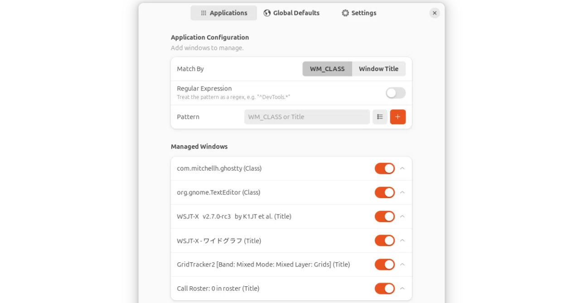Switch to the Global Defaults tab
The width and height of the screenshot is (580, 303).
tap(291, 13)
